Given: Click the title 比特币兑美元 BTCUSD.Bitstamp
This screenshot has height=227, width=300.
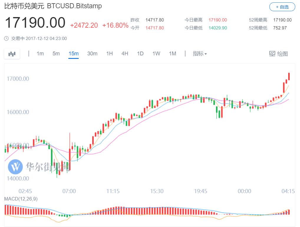Looking at the screenshot, I should tap(53, 6).
